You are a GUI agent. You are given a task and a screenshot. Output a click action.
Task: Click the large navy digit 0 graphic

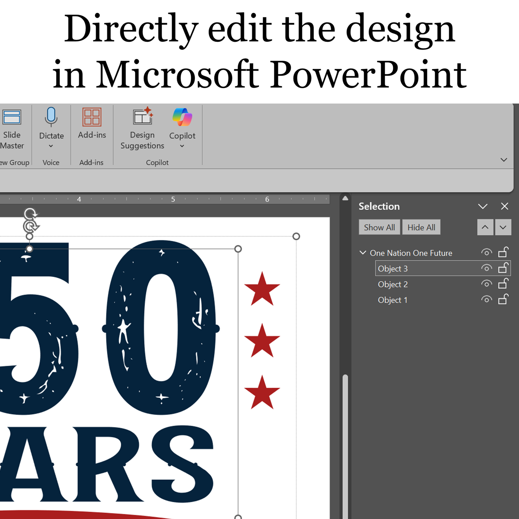[x=161, y=328]
